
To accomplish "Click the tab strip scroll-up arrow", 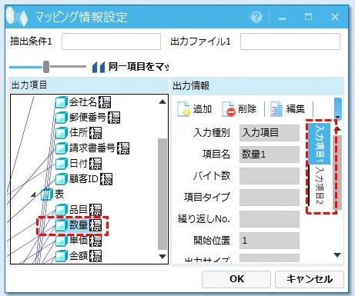I will coord(338,128).
